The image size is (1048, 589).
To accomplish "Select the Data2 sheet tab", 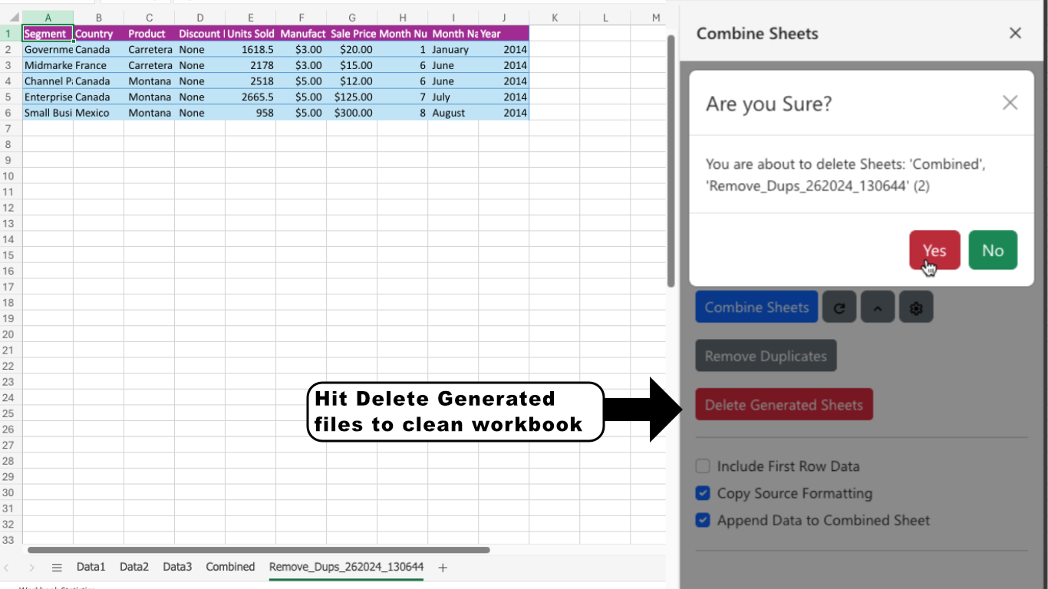I will click(x=133, y=567).
